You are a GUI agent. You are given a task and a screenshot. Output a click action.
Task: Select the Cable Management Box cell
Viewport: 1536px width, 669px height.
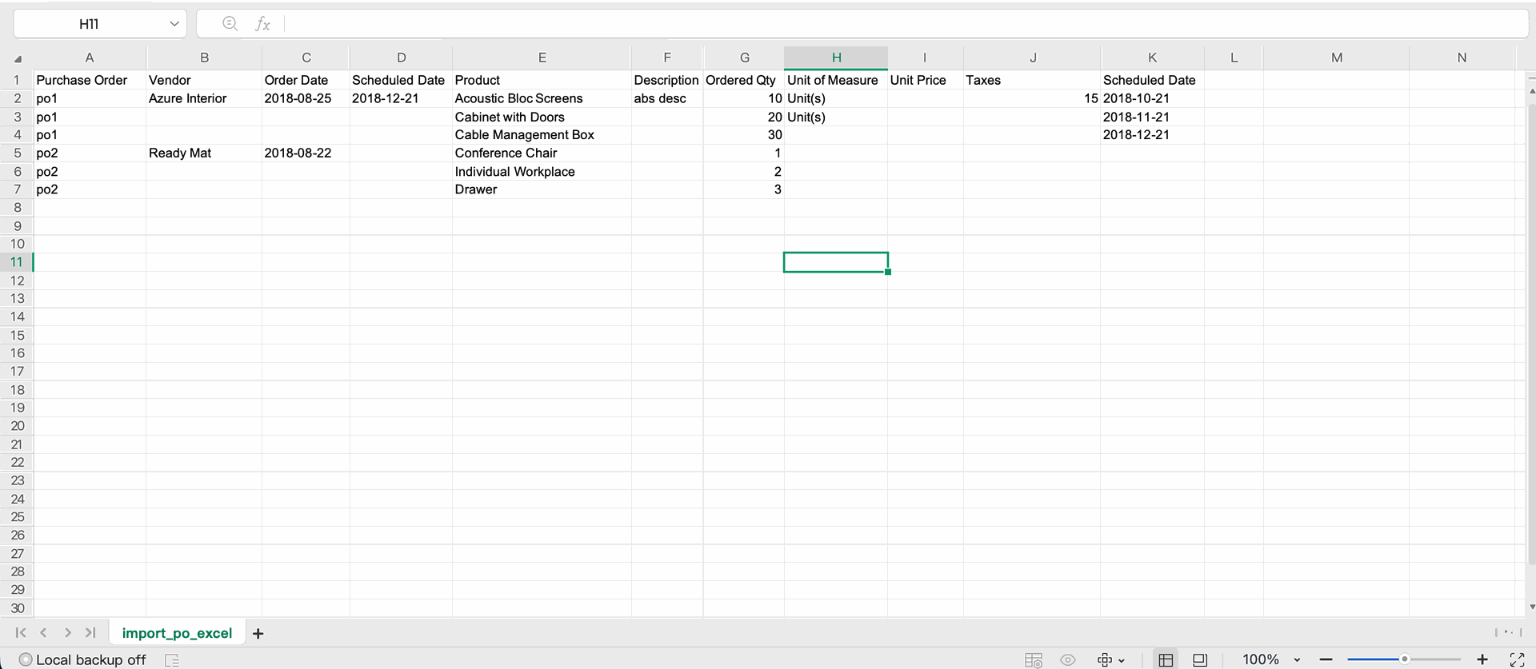coord(542,134)
